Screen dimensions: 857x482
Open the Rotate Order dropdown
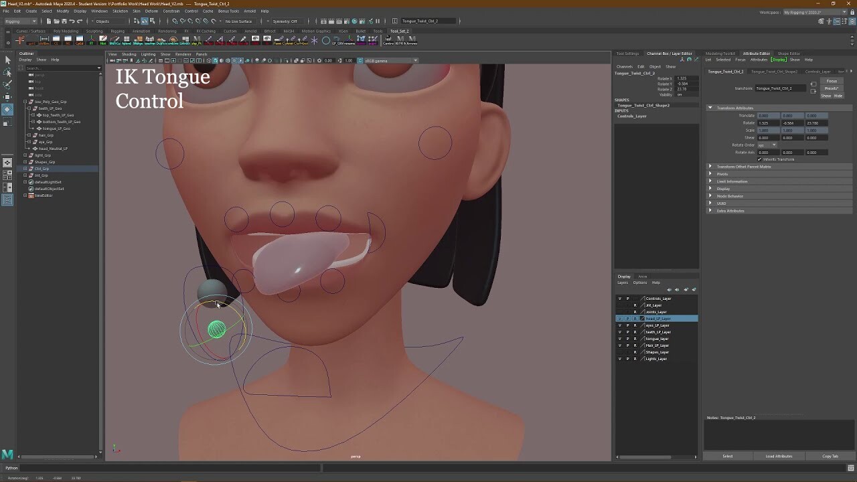tap(771, 145)
